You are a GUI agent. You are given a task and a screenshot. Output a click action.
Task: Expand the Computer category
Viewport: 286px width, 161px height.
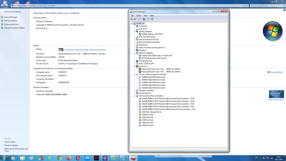135,26
